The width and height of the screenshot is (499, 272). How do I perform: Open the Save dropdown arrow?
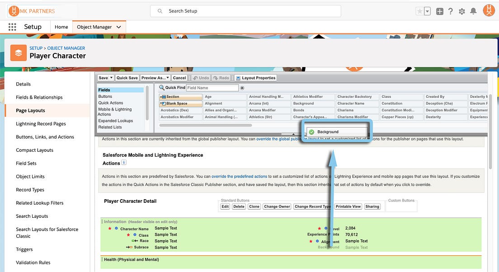pos(111,78)
